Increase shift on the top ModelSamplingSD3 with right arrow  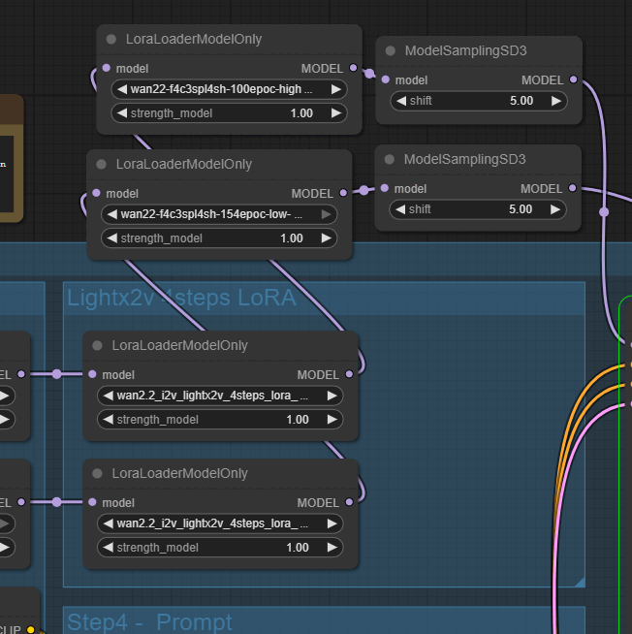click(556, 101)
